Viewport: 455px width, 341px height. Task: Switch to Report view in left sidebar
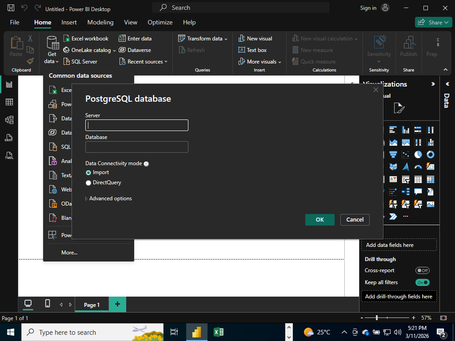pyautogui.click(x=9, y=84)
